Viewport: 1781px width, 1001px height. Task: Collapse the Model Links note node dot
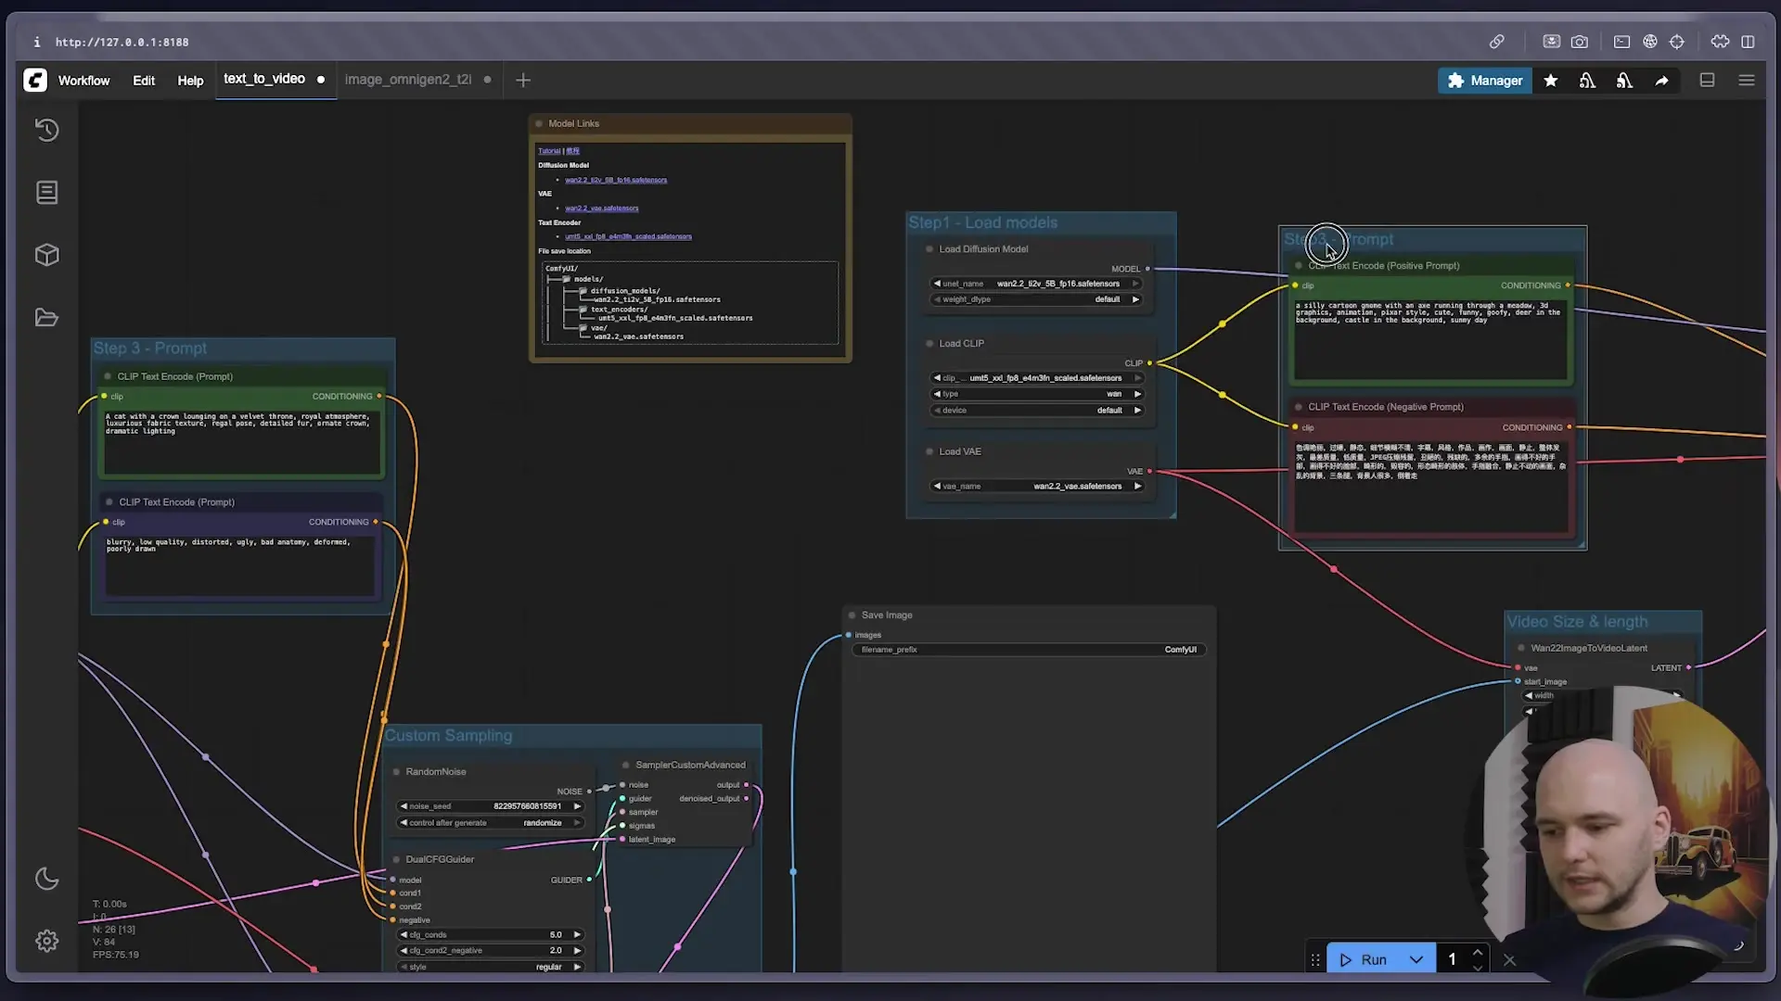[538, 124]
